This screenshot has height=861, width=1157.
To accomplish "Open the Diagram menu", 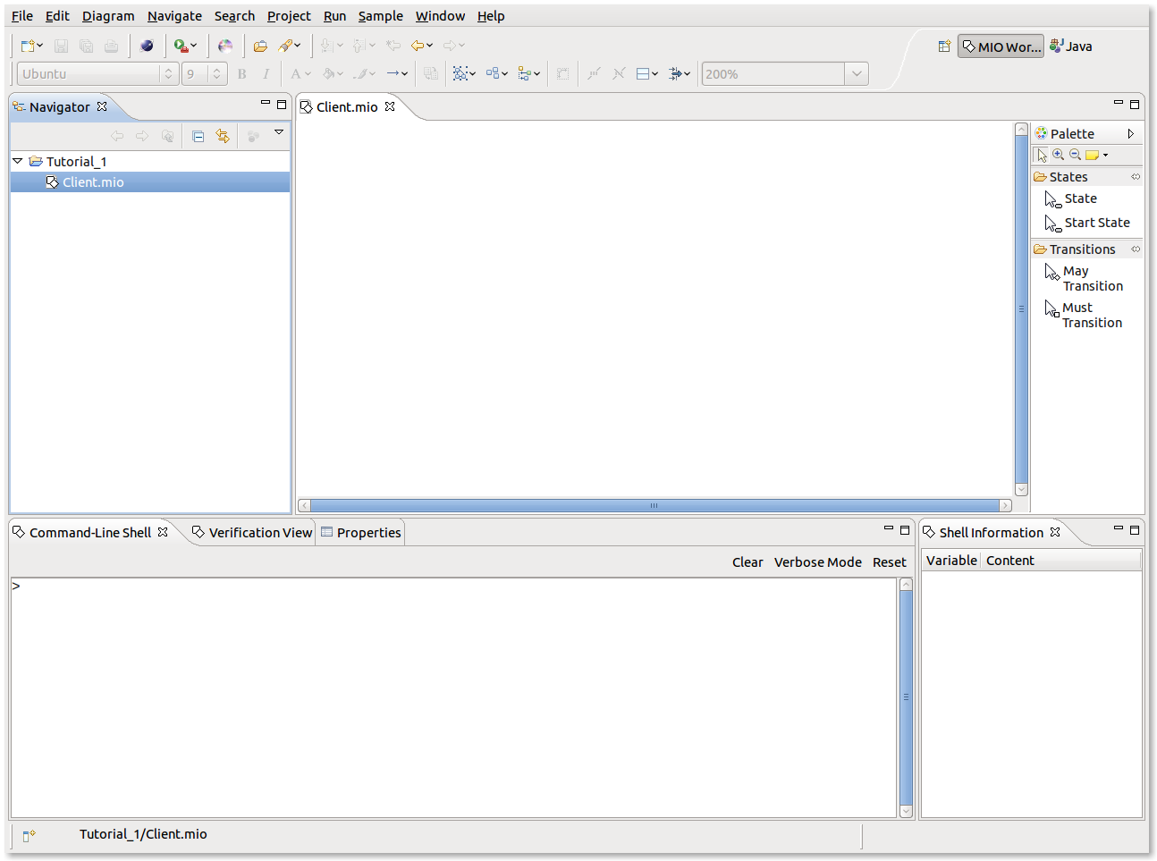I will 108,16.
